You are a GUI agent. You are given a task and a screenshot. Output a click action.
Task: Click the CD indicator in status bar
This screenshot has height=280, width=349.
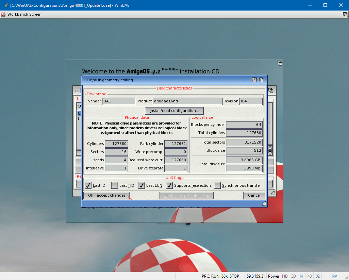(x=293, y=276)
